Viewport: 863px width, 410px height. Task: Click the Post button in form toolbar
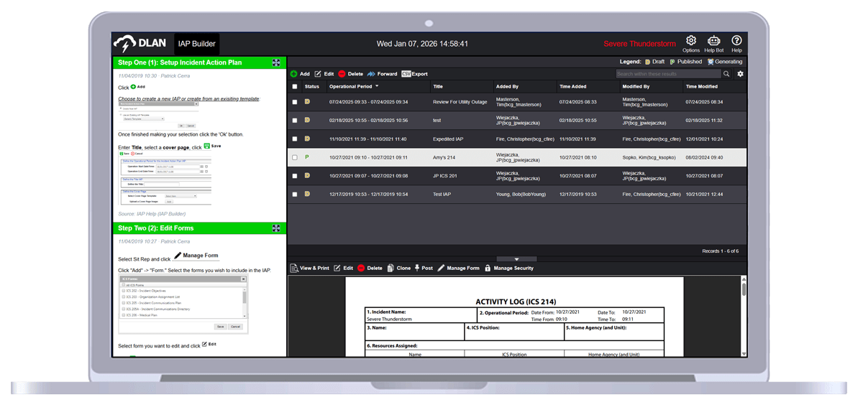tap(423, 268)
